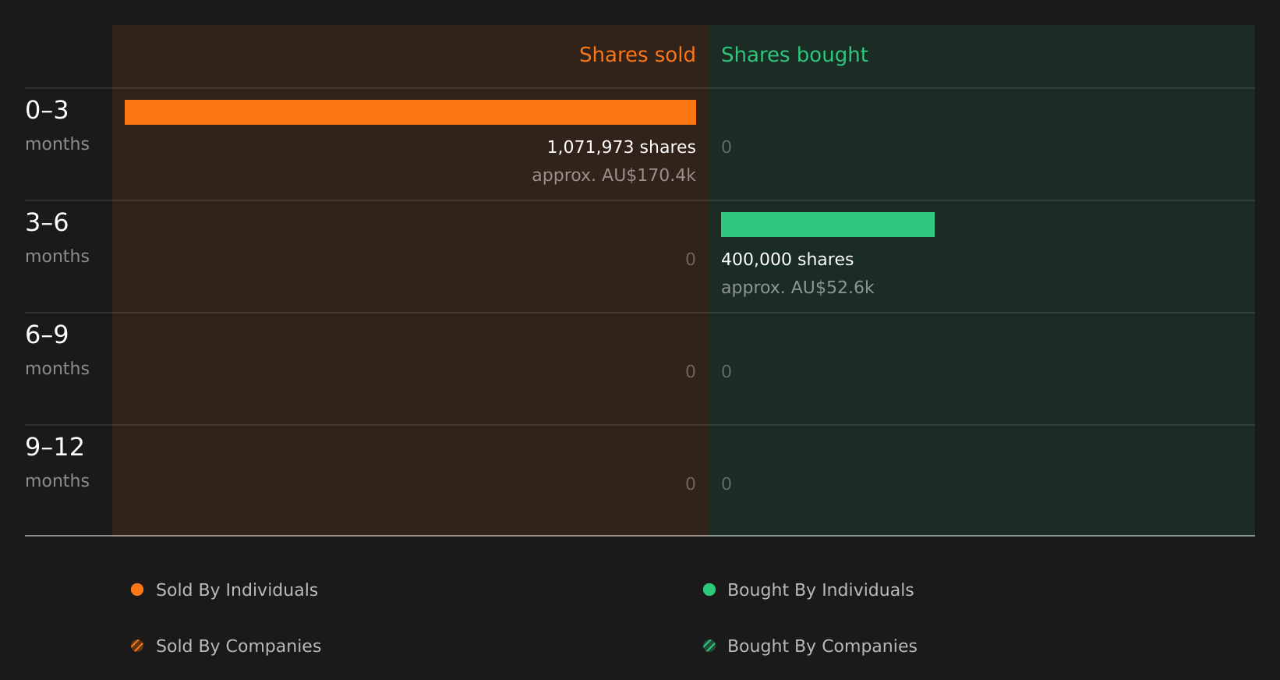Click the striped Sold By Companies legend icon
Image resolution: width=1280 pixels, height=680 pixels.
[x=137, y=646]
